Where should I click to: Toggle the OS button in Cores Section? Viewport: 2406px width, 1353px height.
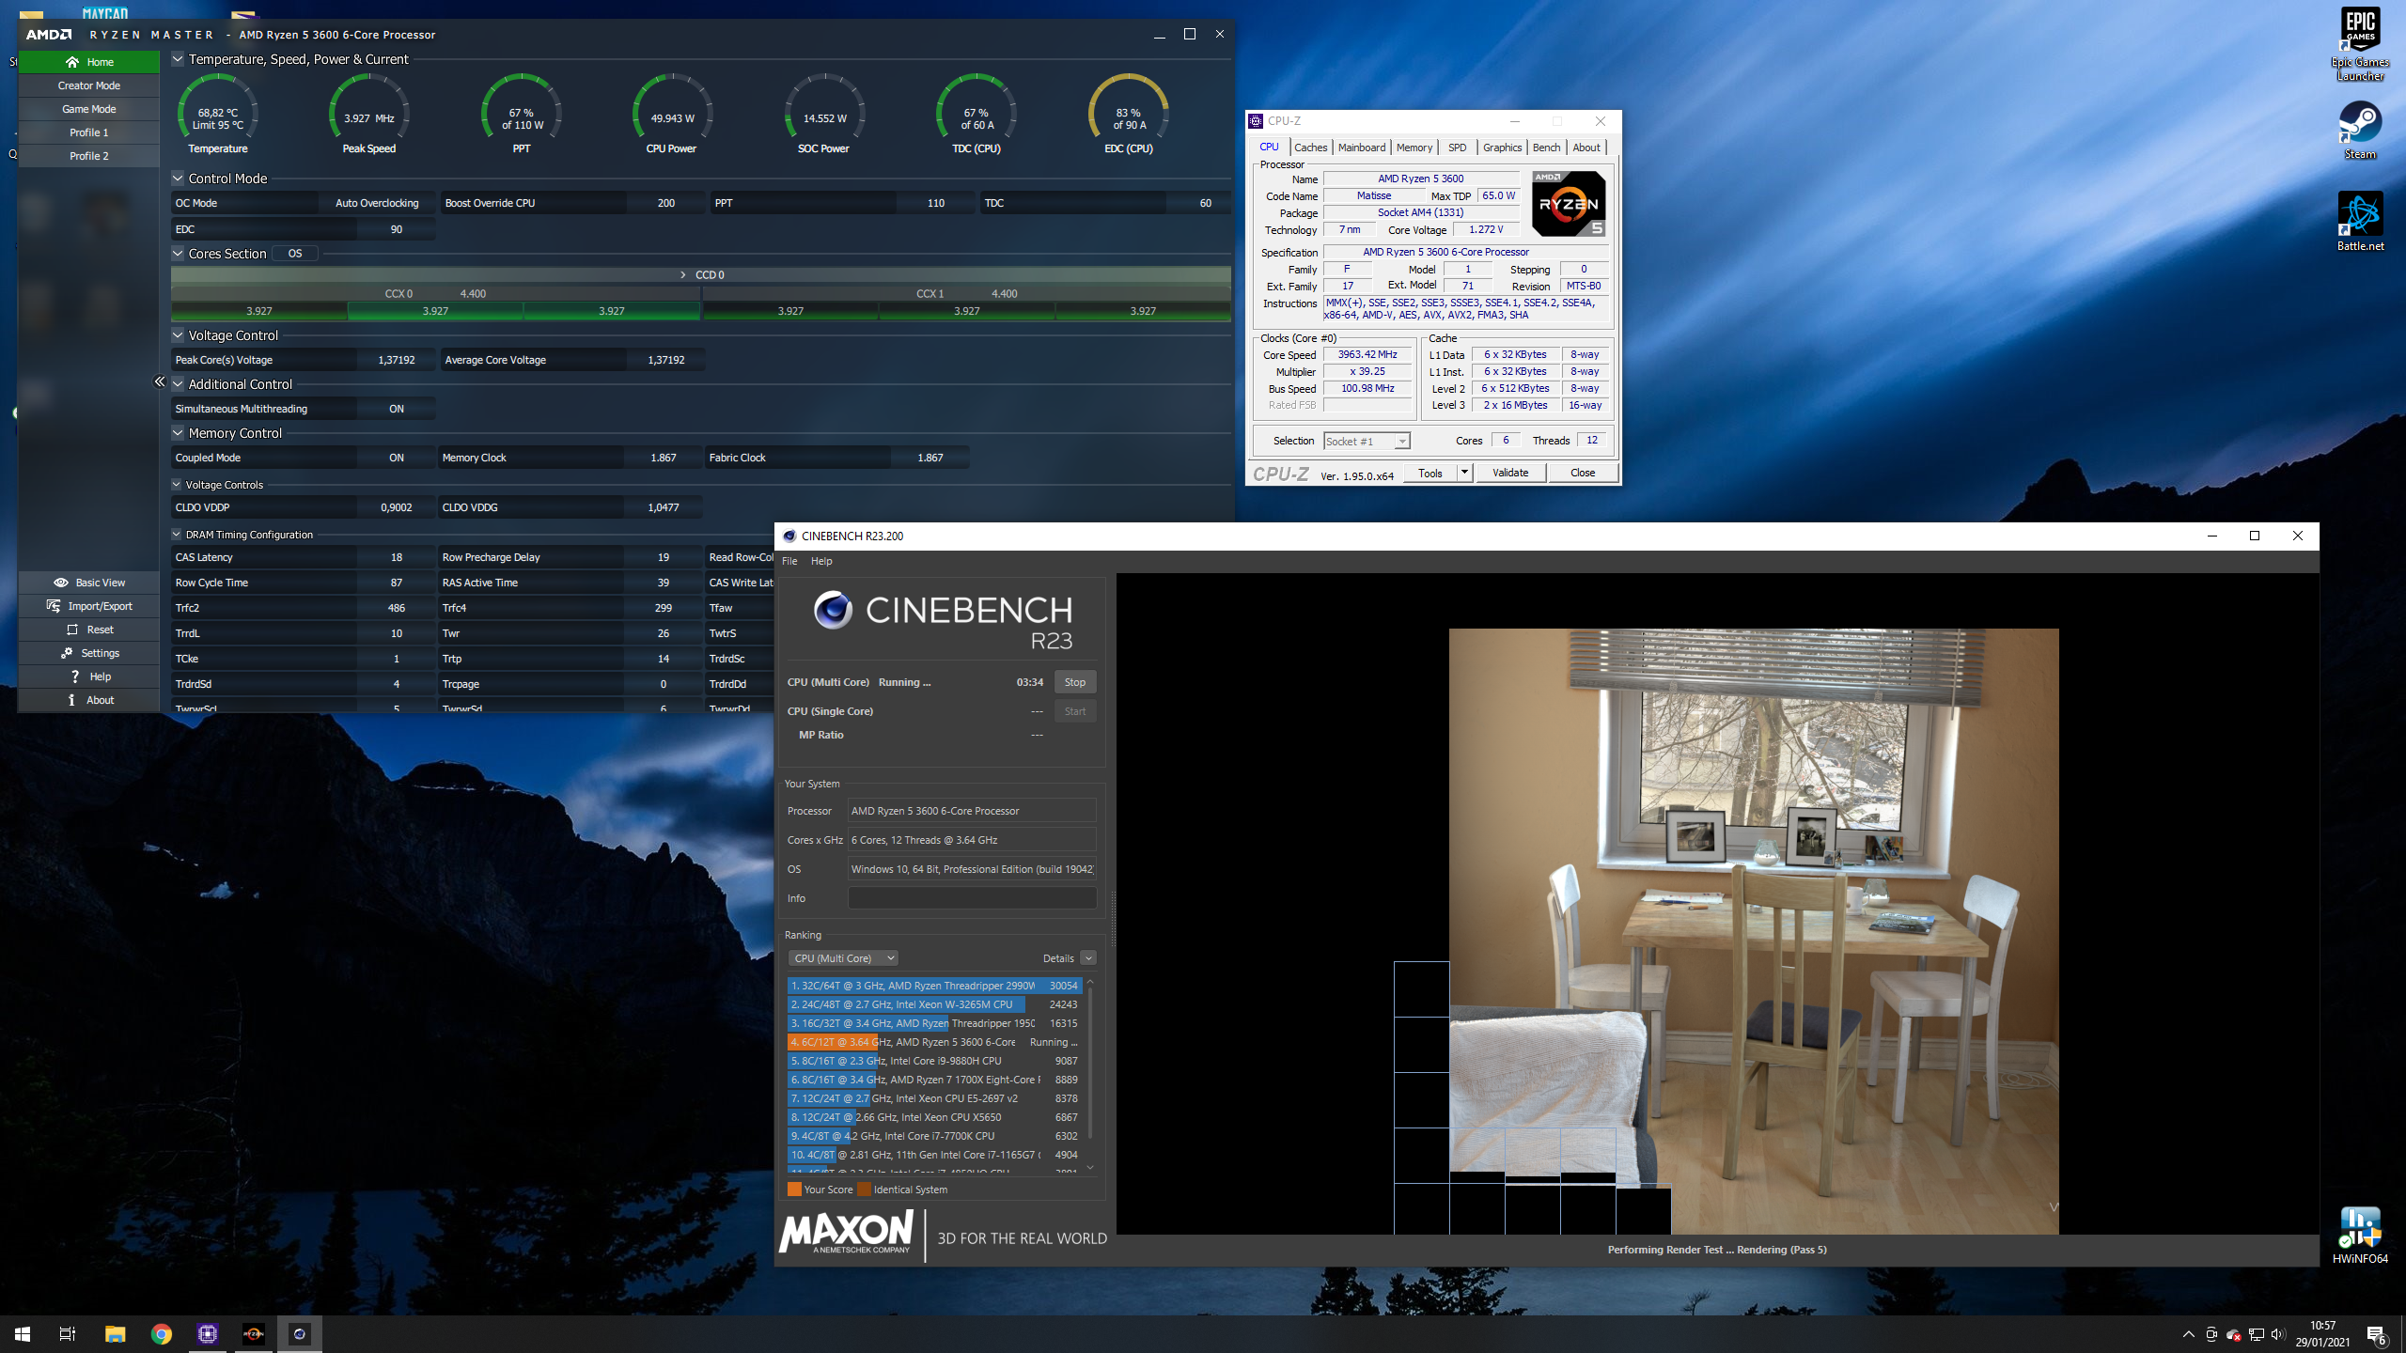coord(295,254)
